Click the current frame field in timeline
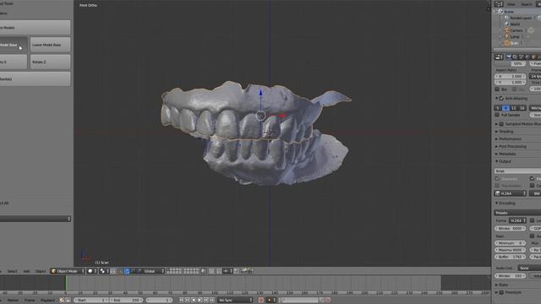 tap(159, 301)
